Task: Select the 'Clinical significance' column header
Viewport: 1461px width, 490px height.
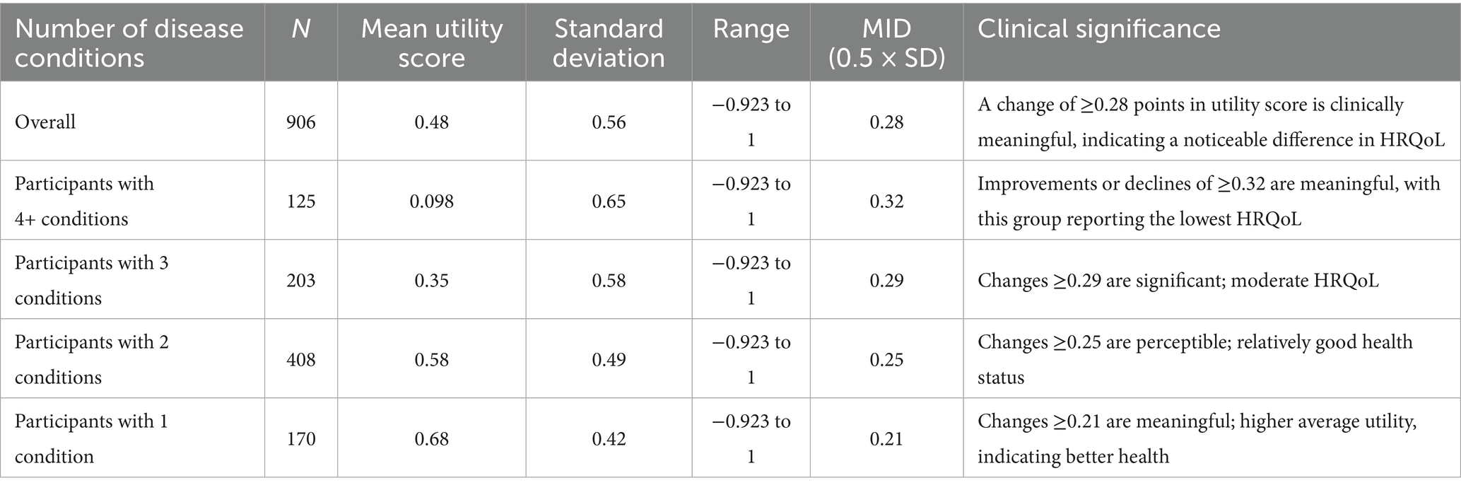Action: 1098,28
